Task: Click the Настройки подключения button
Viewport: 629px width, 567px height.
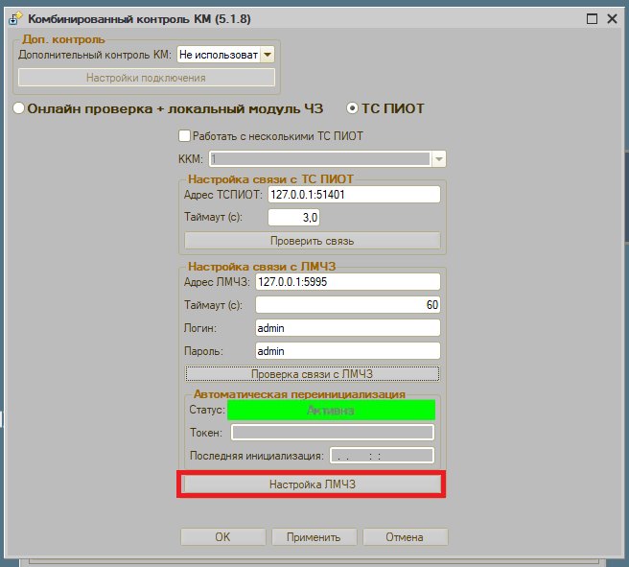Action: tap(147, 78)
